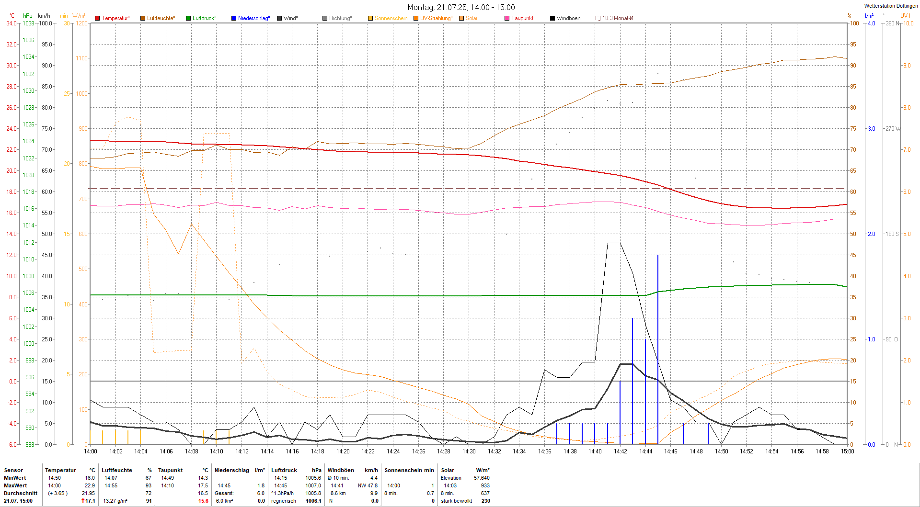Select the Windböen column header in table

coord(341,470)
